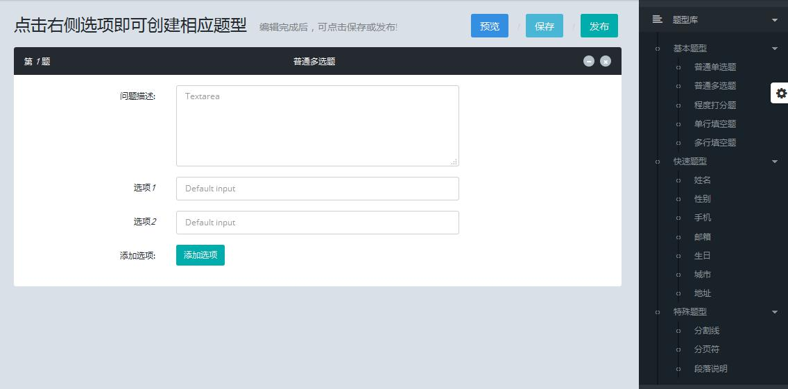788x389 pixels.
Task: Click the 特殊题型 category label
Action: pos(690,312)
